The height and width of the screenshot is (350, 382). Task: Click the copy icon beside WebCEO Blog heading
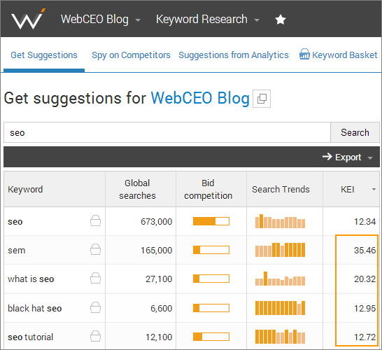coord(262,99)
